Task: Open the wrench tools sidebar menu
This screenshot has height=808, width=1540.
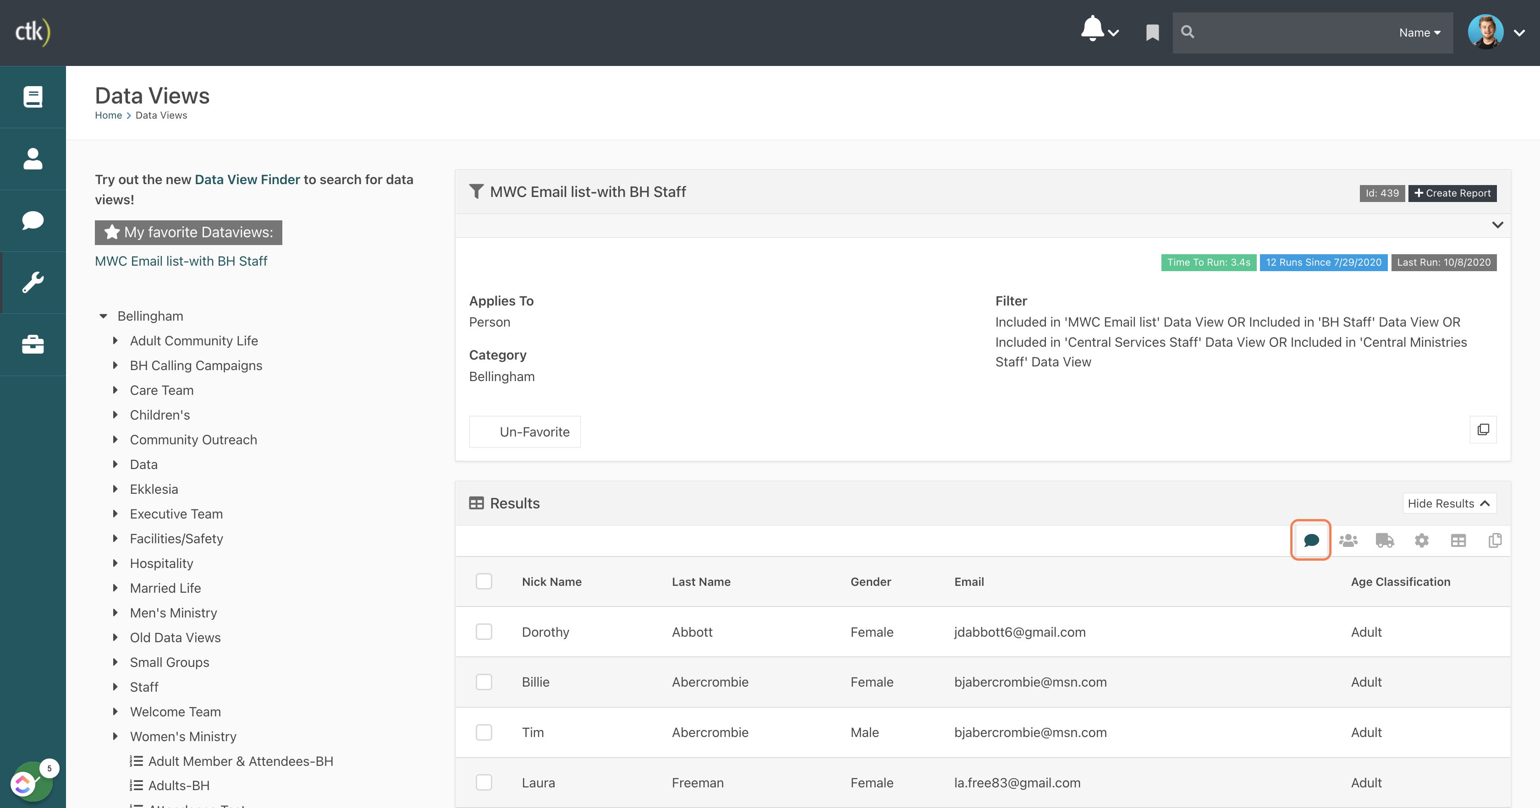Action: pyautogui.click(x=33, y=283)
